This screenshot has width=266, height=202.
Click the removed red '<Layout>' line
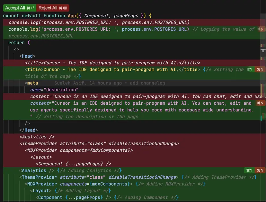pos(41,157)
